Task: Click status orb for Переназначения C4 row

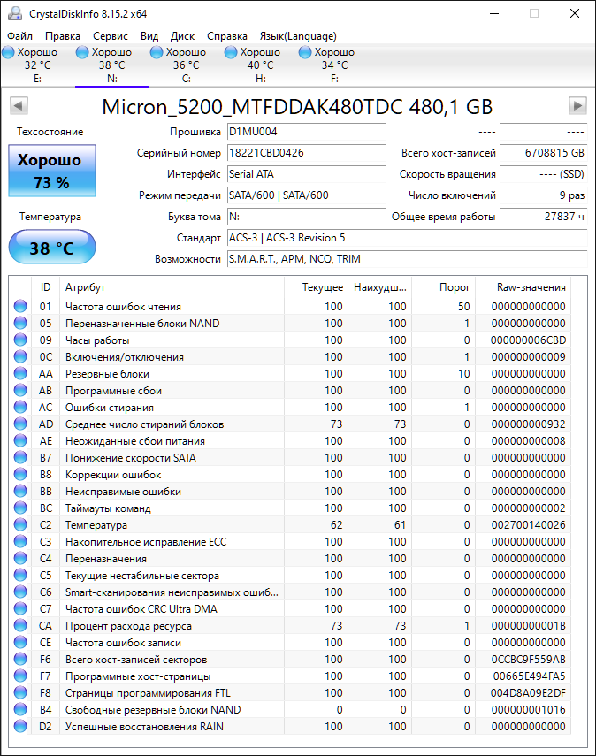Action: coord(20,558)
